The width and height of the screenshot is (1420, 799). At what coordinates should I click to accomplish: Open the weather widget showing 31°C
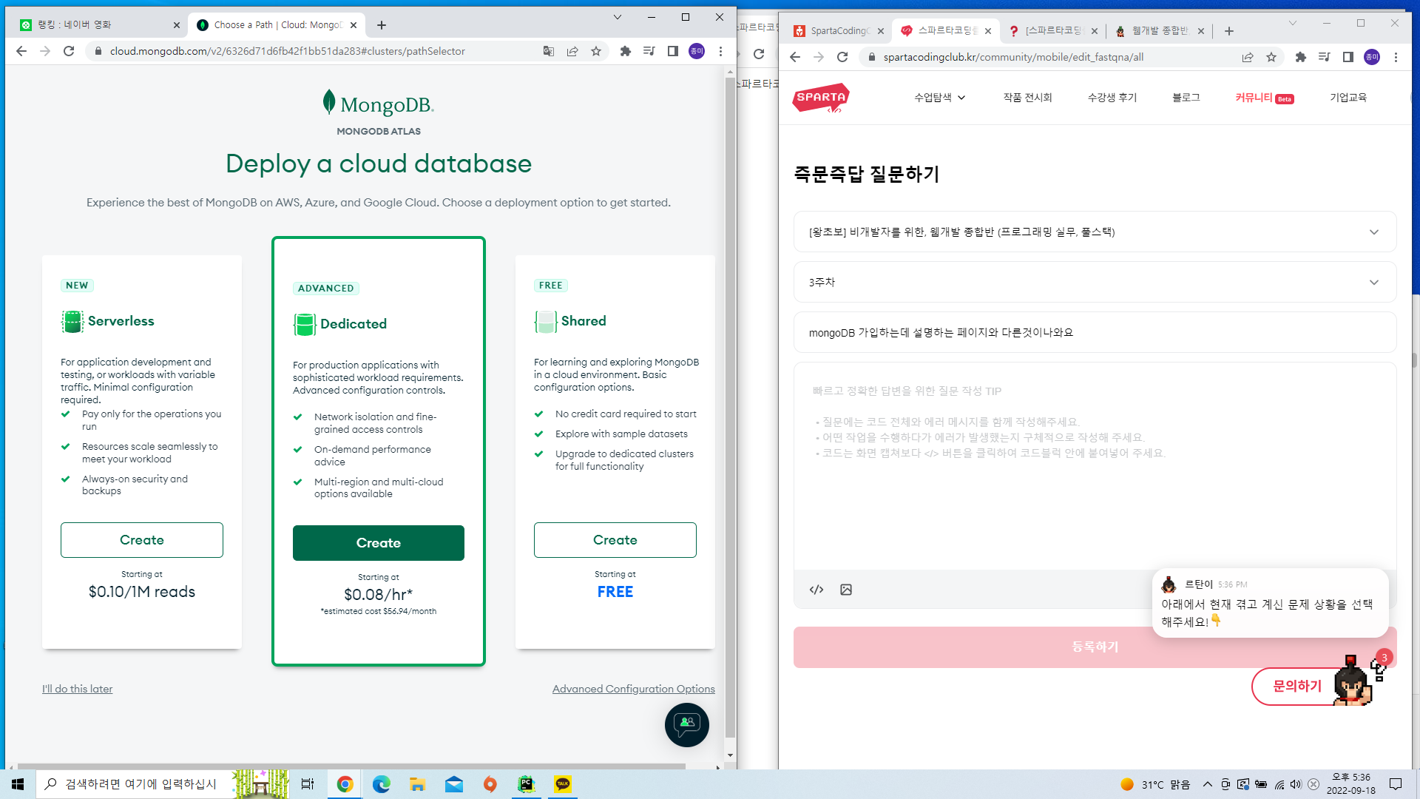pos(1155,784)
